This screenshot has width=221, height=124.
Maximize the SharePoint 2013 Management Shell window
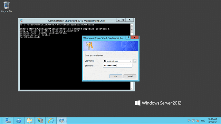[x=123, y=20]
